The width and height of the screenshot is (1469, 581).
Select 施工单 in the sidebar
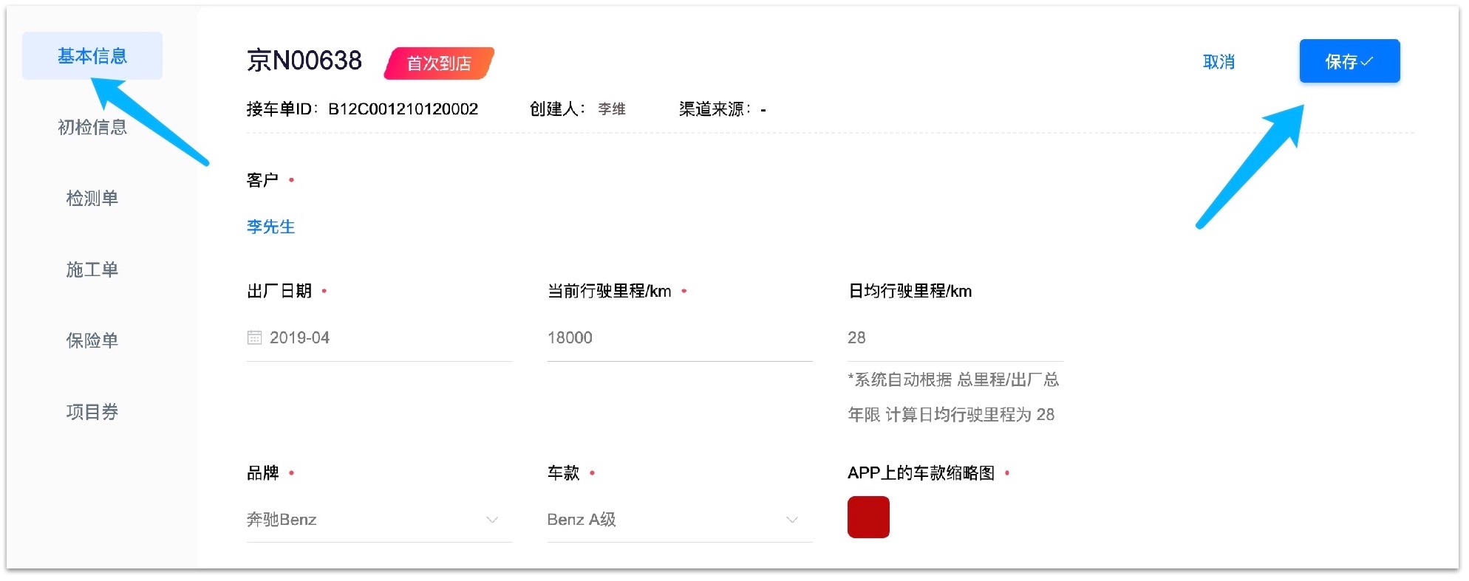(92, 269)
